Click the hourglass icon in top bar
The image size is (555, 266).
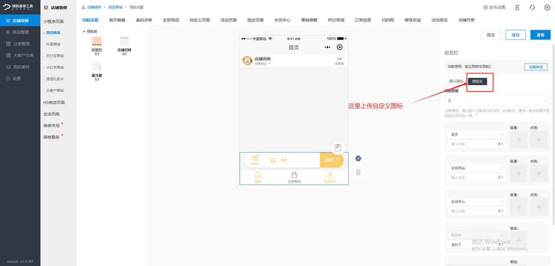[x=517, y=7]
